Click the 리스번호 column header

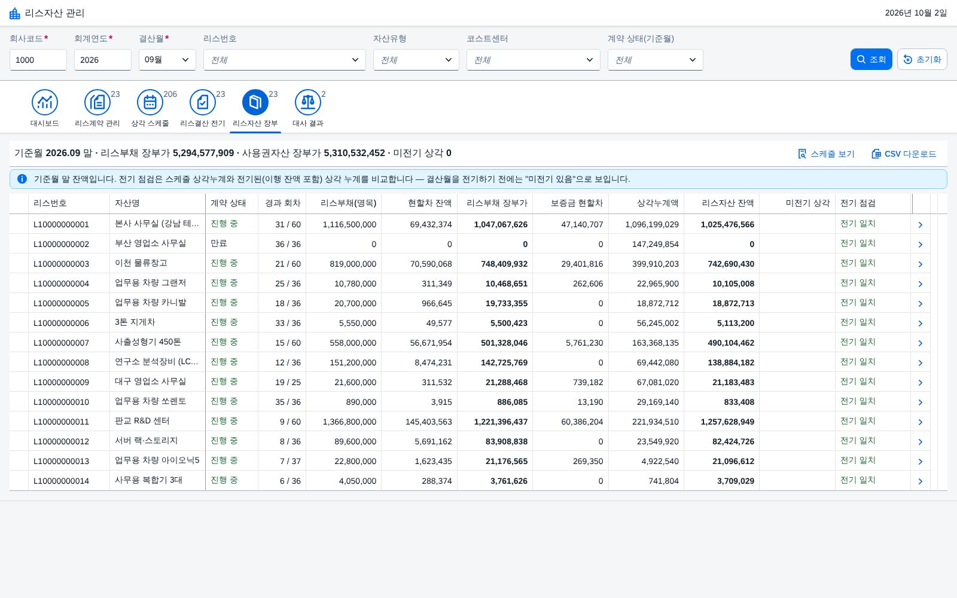pos(69,203)
